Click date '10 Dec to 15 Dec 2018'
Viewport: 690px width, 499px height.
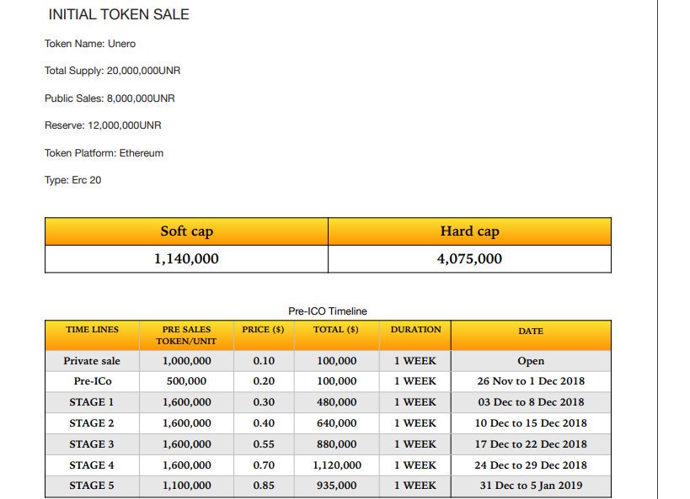(x=531, y=423)
